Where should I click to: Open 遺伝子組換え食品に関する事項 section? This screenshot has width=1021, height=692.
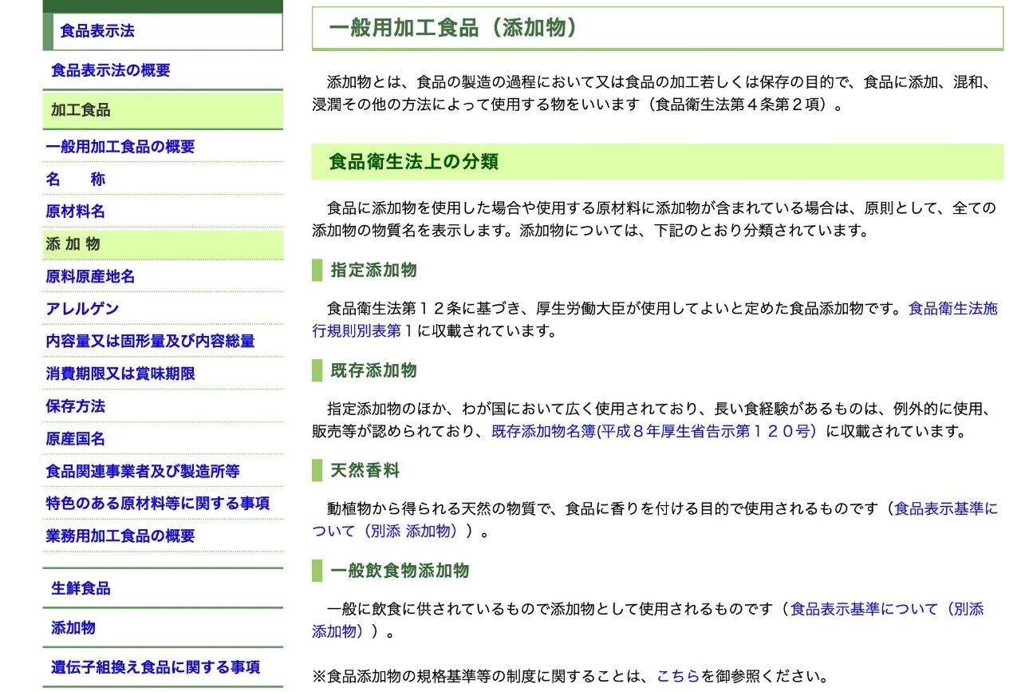click(x=156, y=667)
